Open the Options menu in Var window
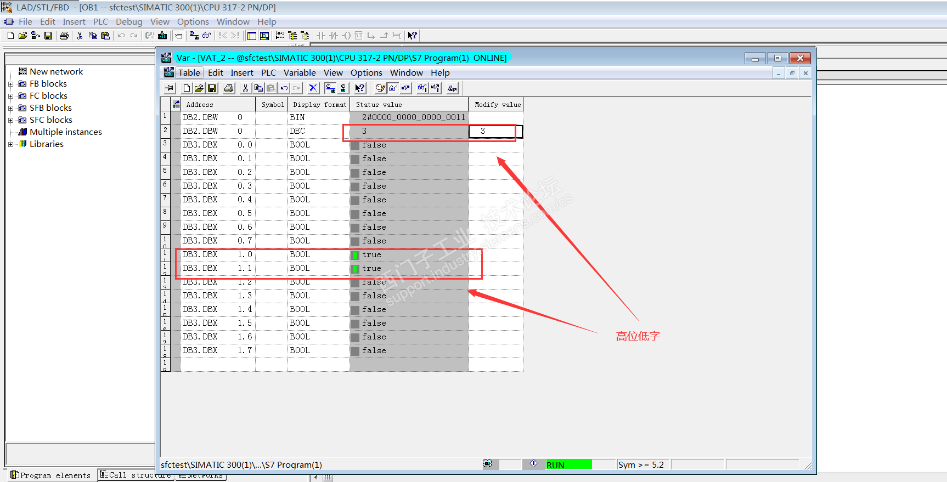This screenshot has width=947, height=482. coord(367,73)
